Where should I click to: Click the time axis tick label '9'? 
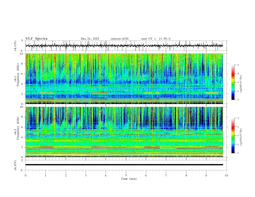click(206, 175)
